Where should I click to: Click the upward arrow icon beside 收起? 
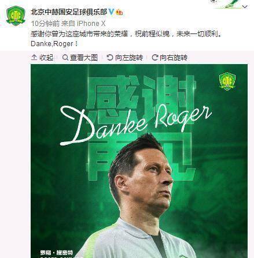tap(34, 57)
